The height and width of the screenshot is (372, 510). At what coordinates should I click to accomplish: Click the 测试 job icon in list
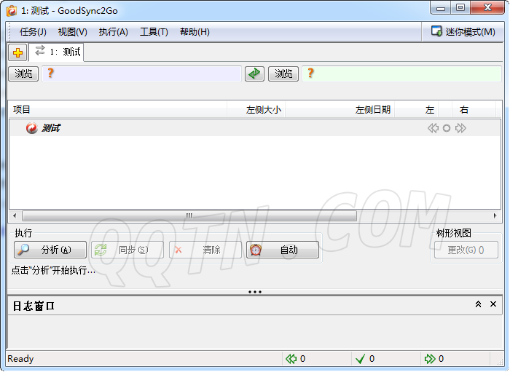coord(31,128)
